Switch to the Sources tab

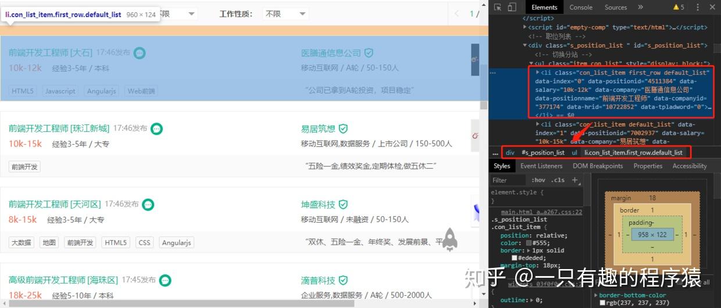coord(615,7)
